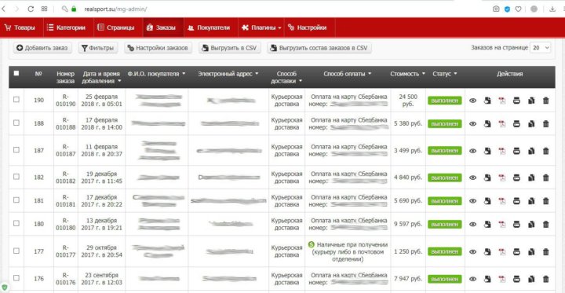Viewport: 565px width, 293px height.
Task: Open PDF for order 180
Action: [x=502, y=225]
